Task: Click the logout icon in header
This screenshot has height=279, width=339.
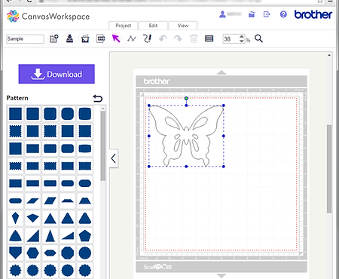Action: pos(267,14)
